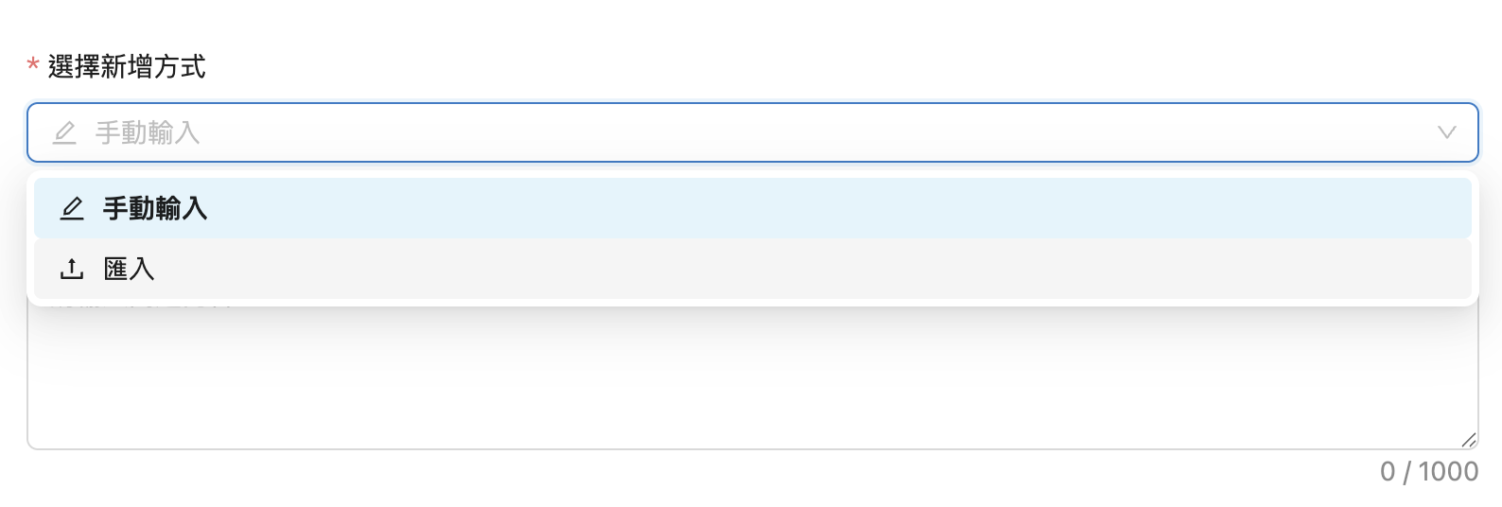
Task: Click the upload icon beside 匯入
Action: pos(72,270)
